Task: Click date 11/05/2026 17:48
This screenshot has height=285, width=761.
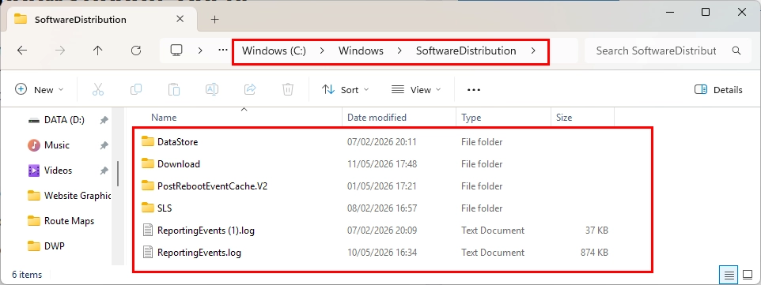Action: click(x=382, y=164)
